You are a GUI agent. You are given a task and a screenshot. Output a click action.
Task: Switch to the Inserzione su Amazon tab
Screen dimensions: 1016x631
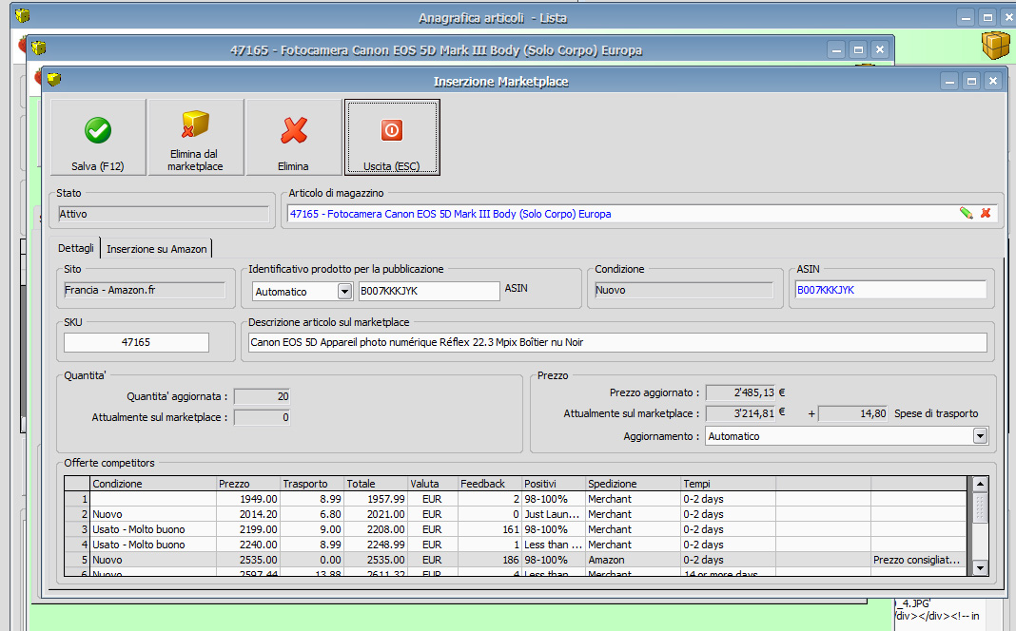point(157,249)
